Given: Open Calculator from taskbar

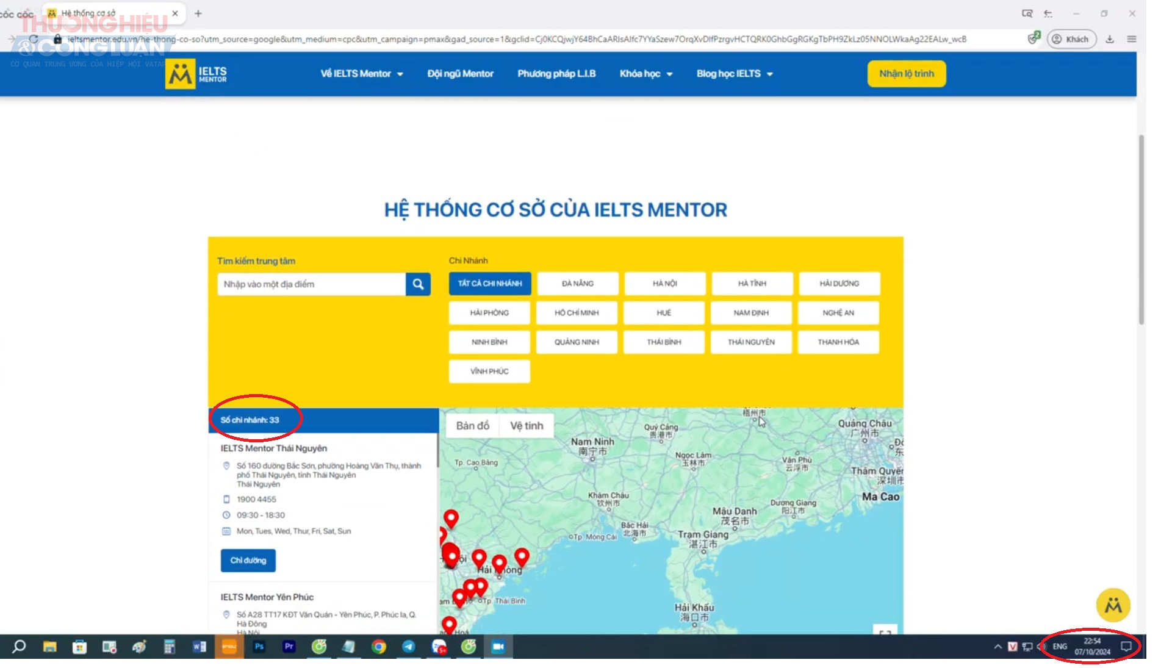Looking at the screenshot, I should (169, 647).
